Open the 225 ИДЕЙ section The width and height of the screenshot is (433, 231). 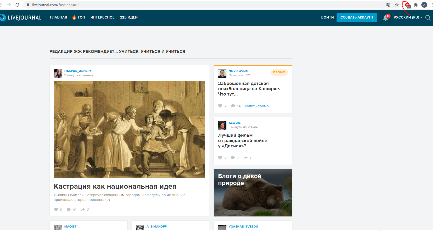129,17
